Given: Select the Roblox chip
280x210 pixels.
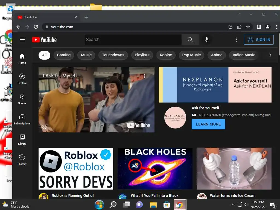Looking at the screenshot, I should [x=166, y=55].
